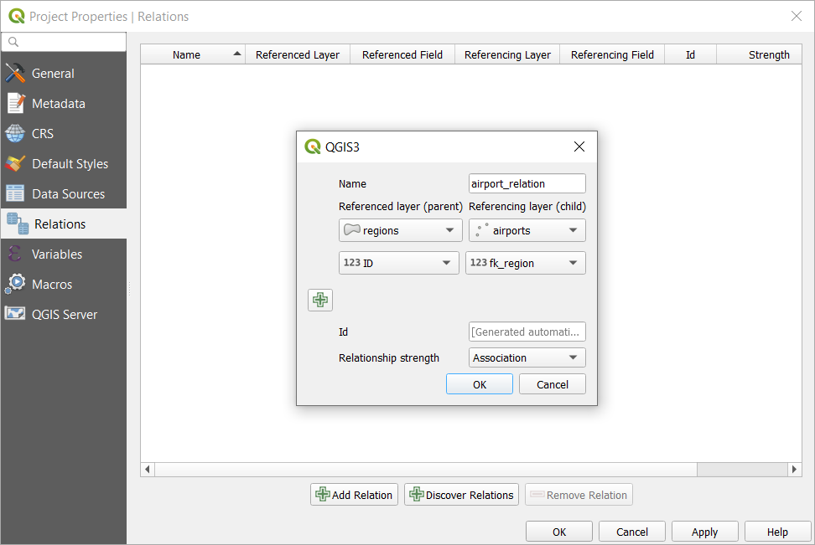Open the QGIS Server settings
Viewport: 815px width, 545px height.
[65, 315]
